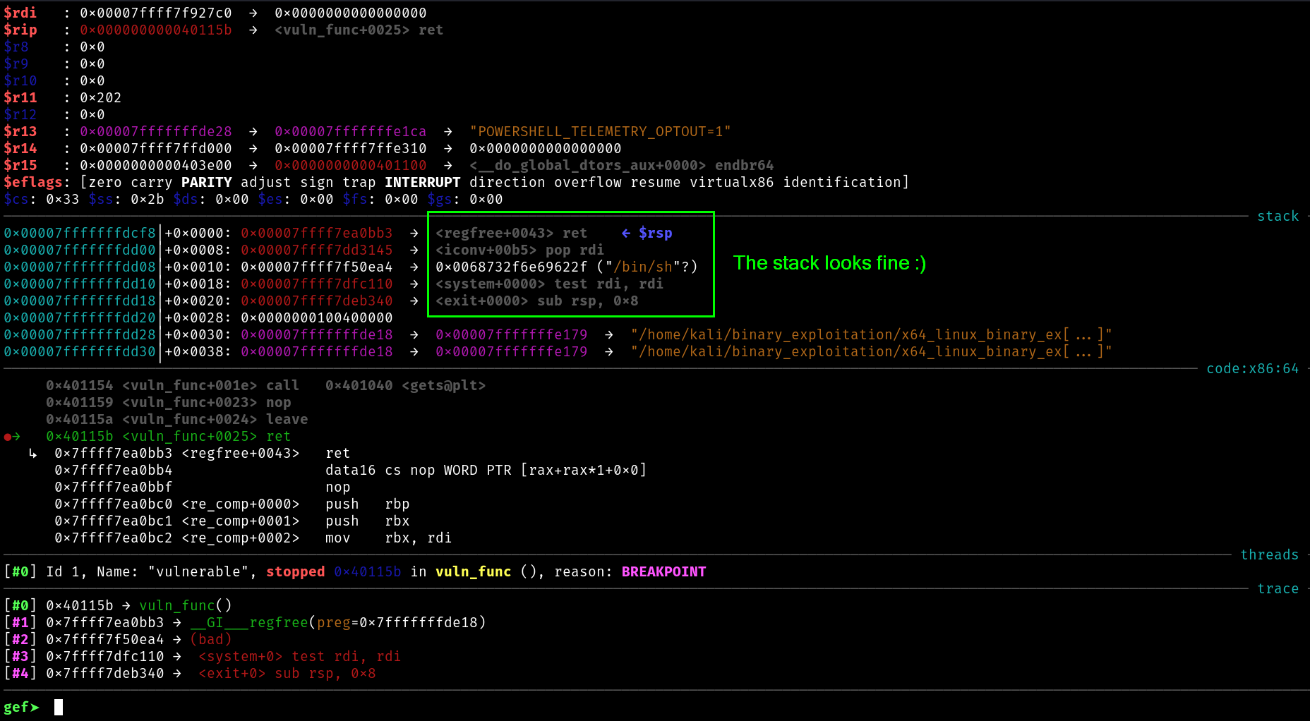
Task: Select the "code:x86:64" section header
Action: pyautogui.click(x=1252, y=369)
